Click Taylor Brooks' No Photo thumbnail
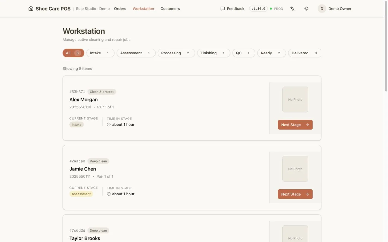The height and width of the screenshot is (242, 388). click(295, 234)
